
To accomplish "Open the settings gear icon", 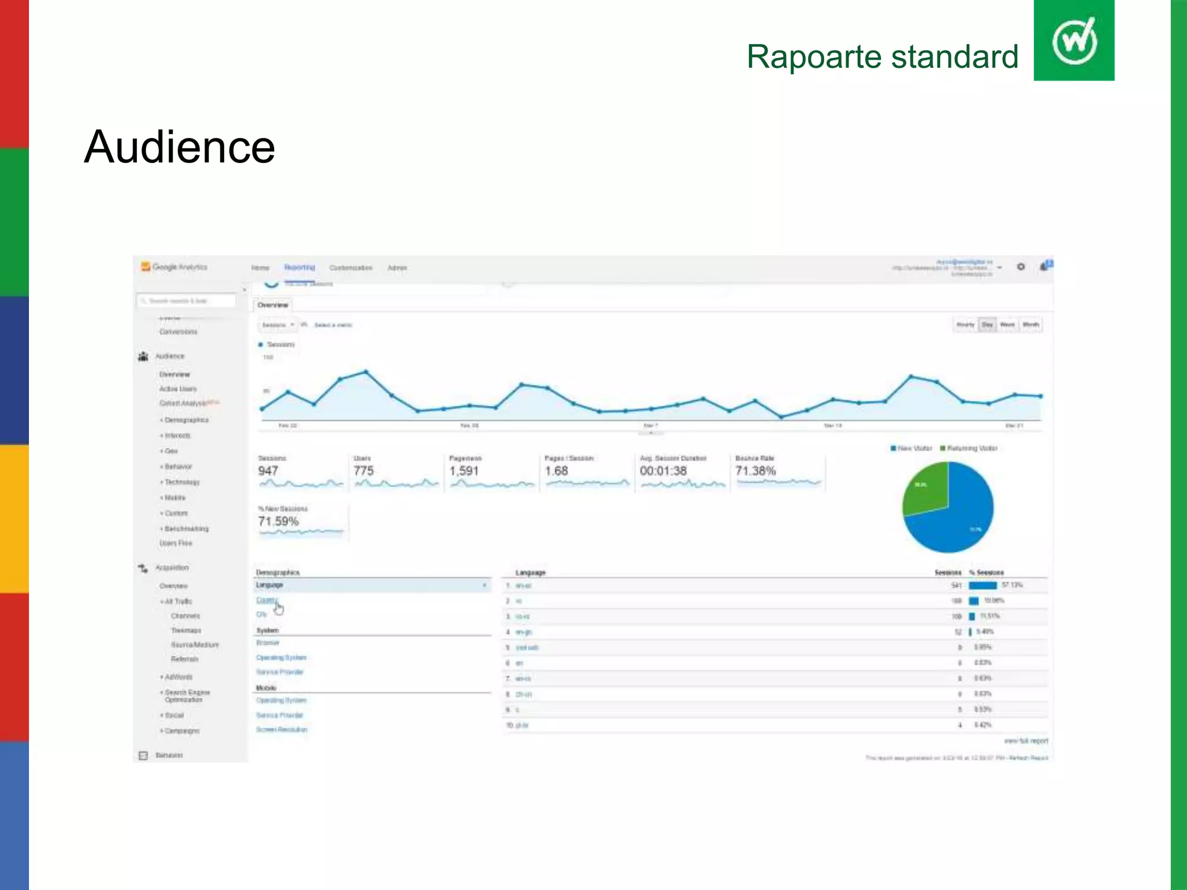I will [x=1021, y=267].
